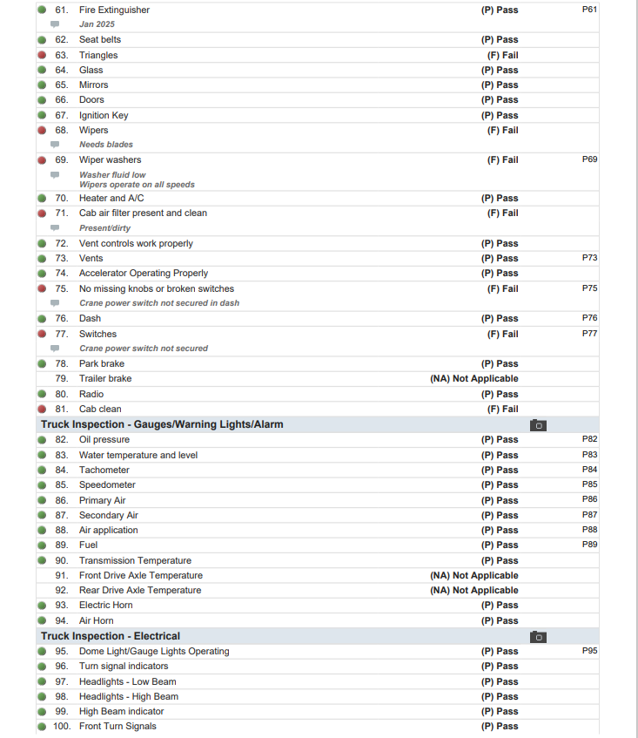The image size is (638, 738).
Task: Open photo link P75 for missing knobs
Action: coord(589,288)
